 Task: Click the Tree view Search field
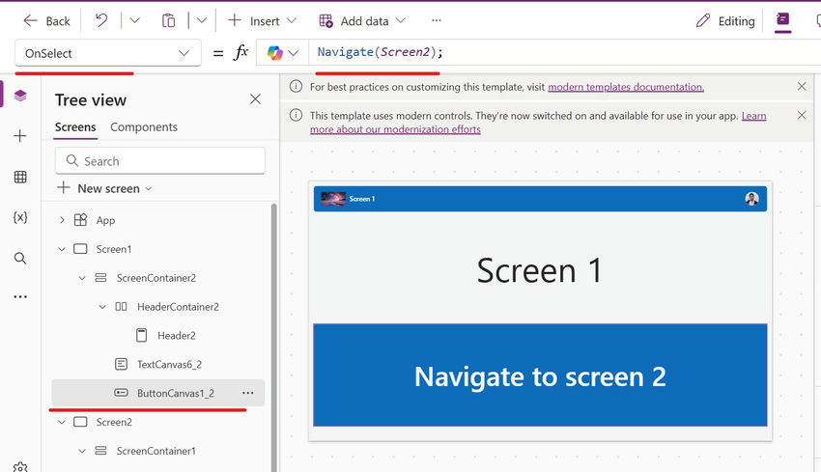(x=159, y=161)
